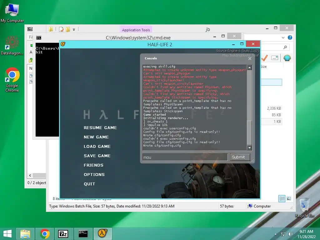Close the Console panel
The height and width of the screenshot is (240, 320).
250,58
